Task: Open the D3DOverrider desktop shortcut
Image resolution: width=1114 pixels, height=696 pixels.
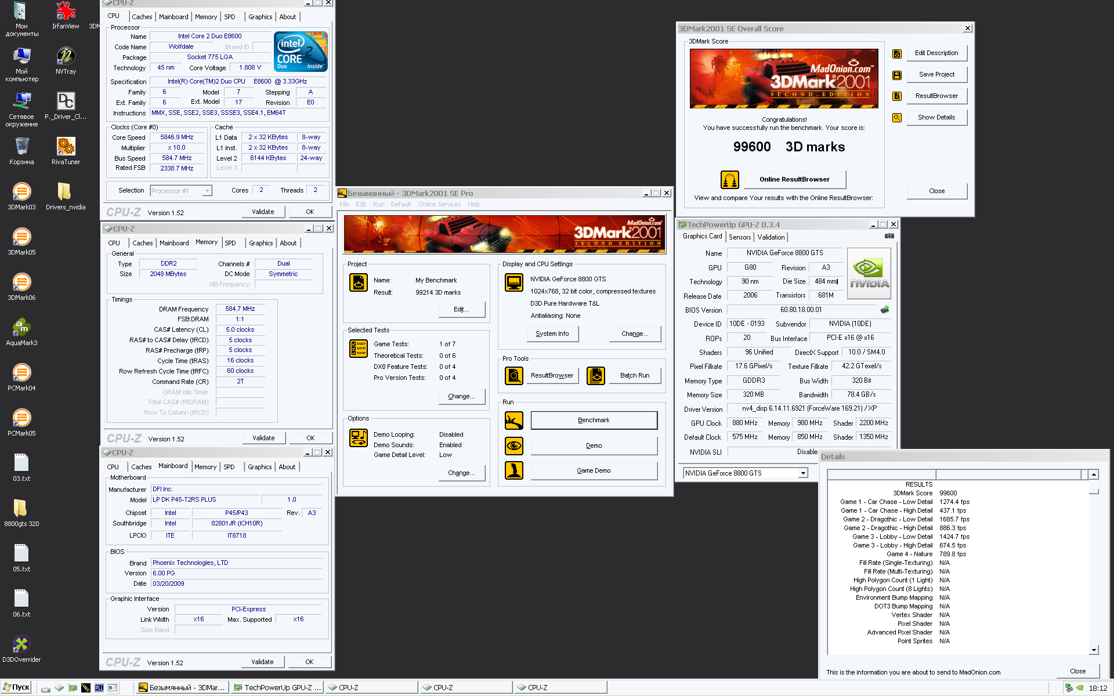Action: (21, 648)
